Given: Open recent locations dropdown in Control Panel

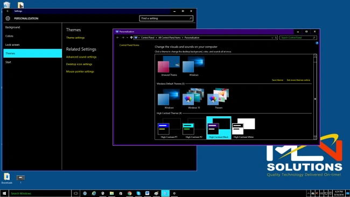Looking at the screenshot, I should point(127,38).
